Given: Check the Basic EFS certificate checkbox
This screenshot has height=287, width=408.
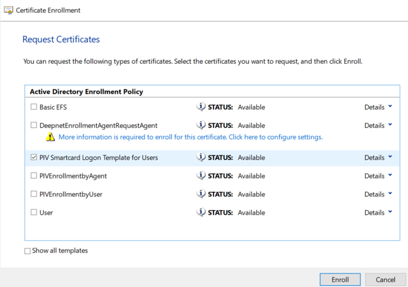Looking at the screenshot, I should tap(34, 107).
